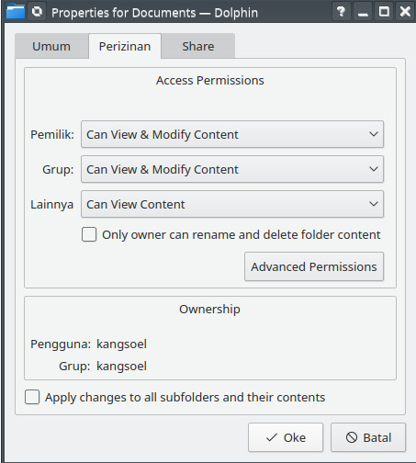The image size is (416, 463).
Task: Confirm with the Oke button
Action: tap(286, 437)
